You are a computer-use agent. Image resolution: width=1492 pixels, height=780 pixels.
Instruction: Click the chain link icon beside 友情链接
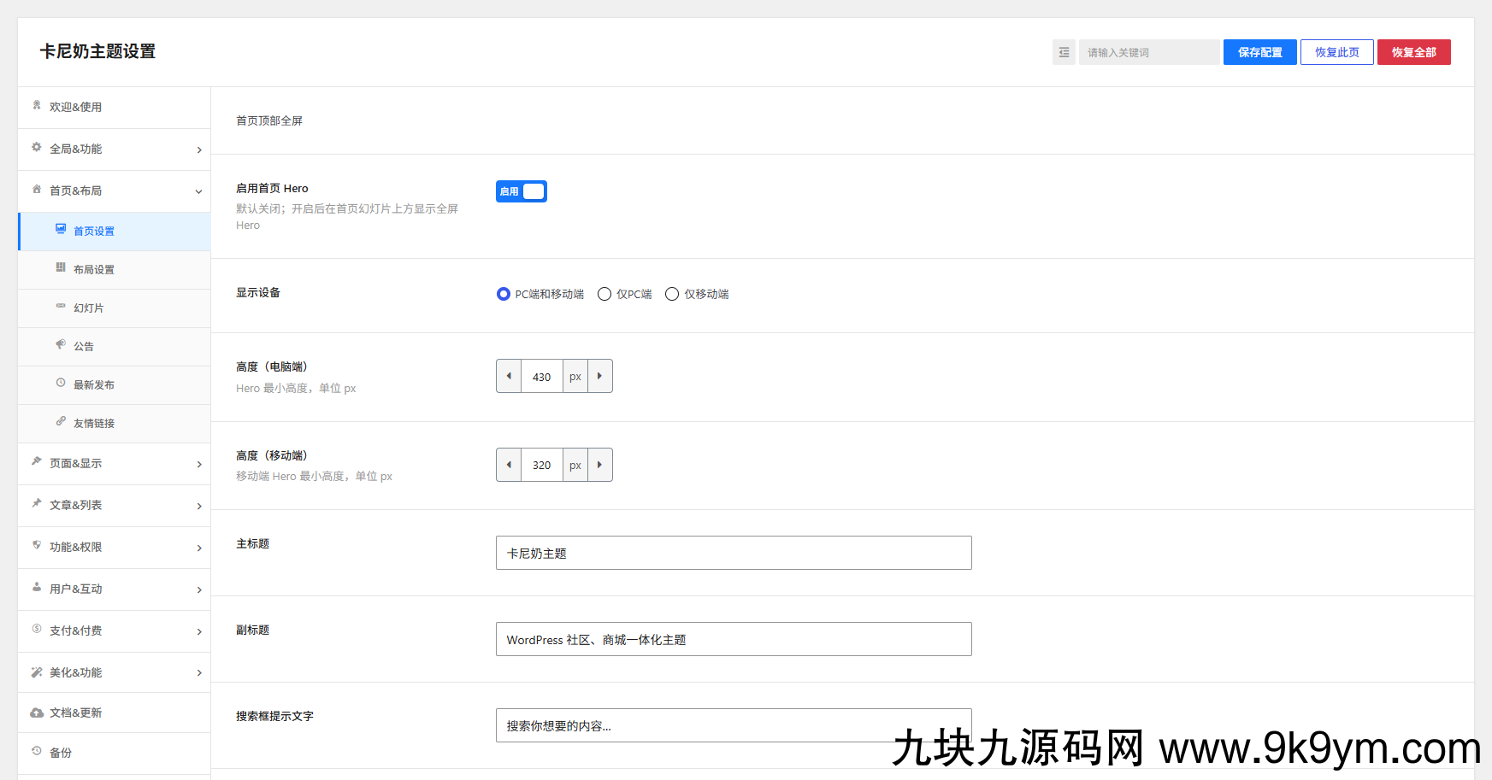coord(61,421)
